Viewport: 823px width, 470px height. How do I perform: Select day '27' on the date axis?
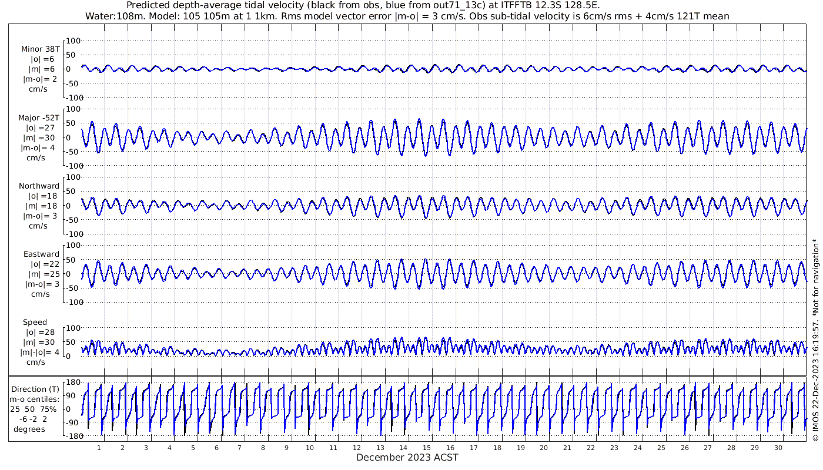tap(708, 448)
